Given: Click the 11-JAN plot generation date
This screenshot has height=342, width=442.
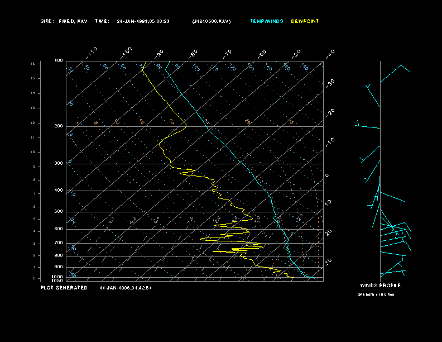Looking at the screenshot, I should [x=126, y=288].
